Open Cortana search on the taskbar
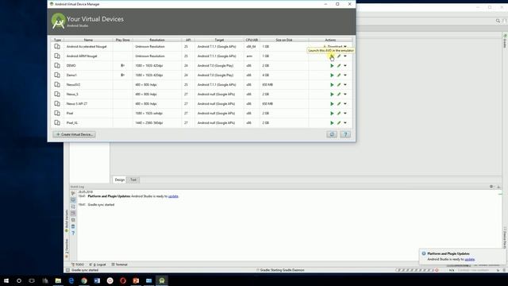Viewport: 508px width, 286px height. click(19, 280)
